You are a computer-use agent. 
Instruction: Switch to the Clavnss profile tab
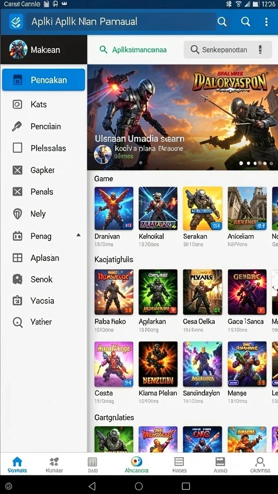coord(260,465)
